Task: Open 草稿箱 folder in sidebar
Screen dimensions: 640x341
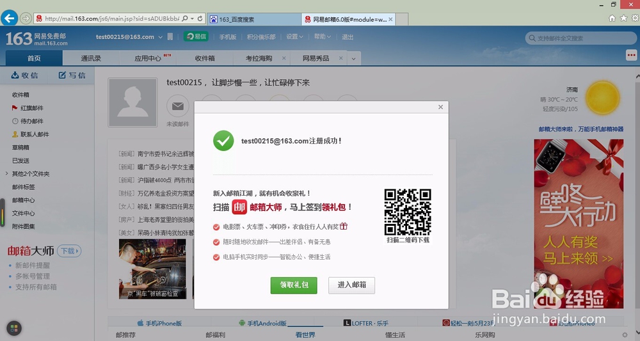Action: (20, 147)
